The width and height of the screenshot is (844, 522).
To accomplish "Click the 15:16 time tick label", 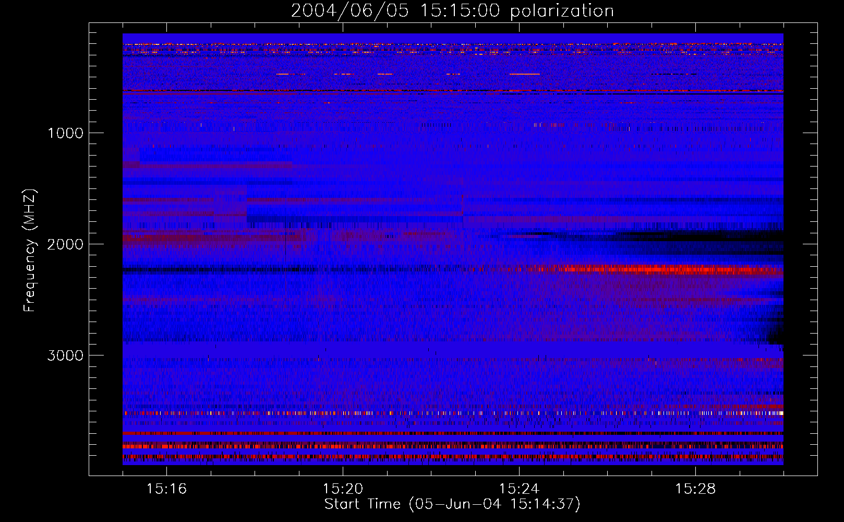I will click(166, 489).
